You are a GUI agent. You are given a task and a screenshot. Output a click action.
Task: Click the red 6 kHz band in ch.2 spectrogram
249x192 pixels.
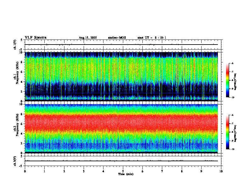click(121, 123)
